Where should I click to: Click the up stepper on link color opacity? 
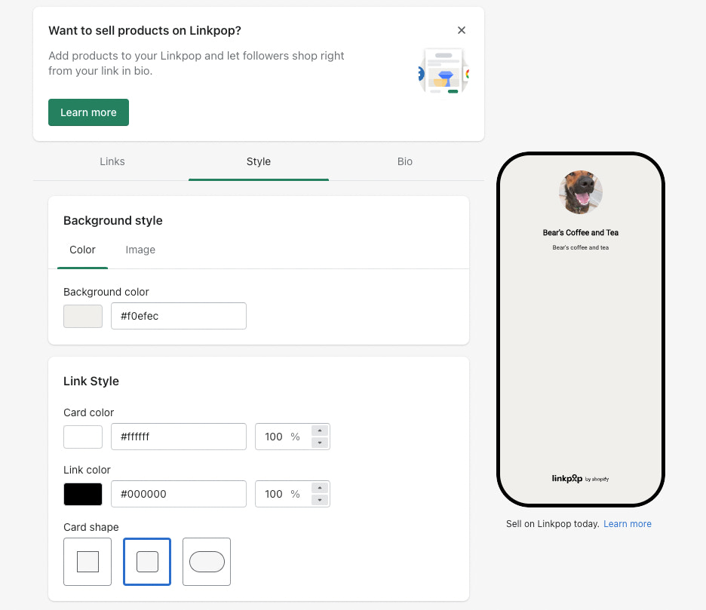tap(320, 489)
